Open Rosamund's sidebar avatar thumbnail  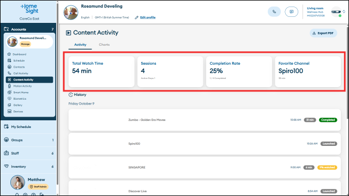(12, 41)
